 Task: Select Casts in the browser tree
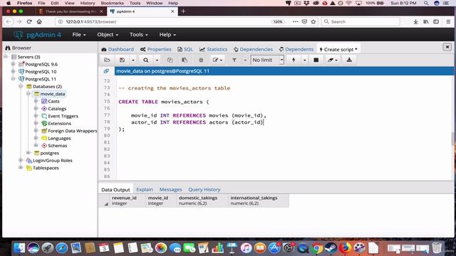53,101
